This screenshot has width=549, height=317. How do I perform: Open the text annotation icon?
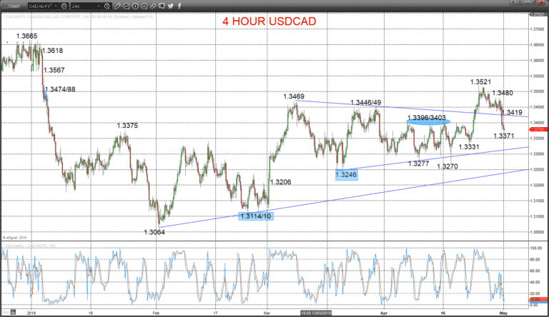point(144,6)
